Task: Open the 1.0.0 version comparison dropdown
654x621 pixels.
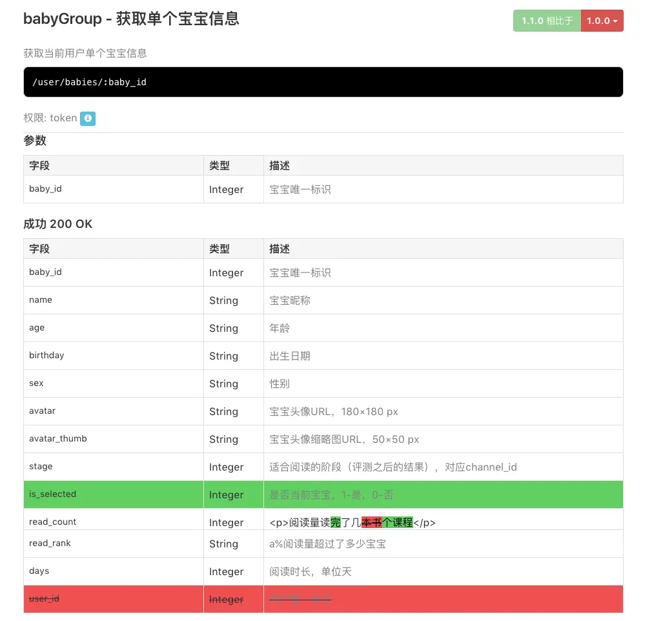Action: (602, 21)
